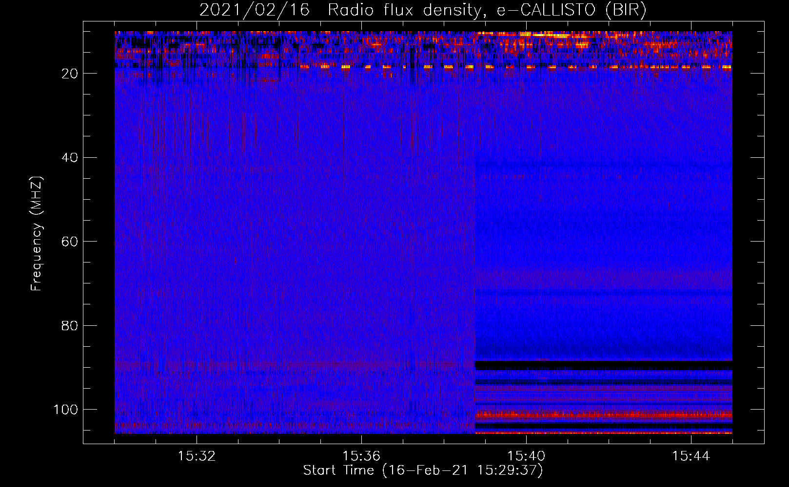Click the 15:40 time tick label

(526, 456)
